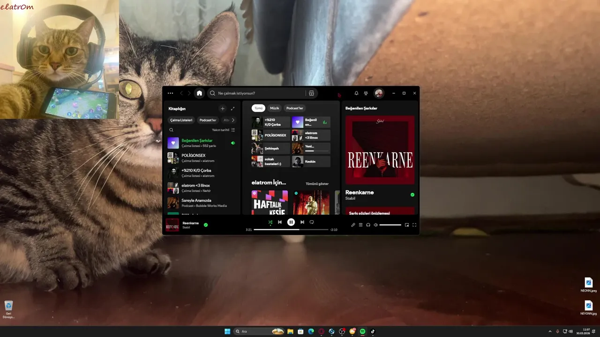Open the Şehinşah shortcut card
This screenshot has width=600, height=337.
pyautogui.click(x=271, y=148)
